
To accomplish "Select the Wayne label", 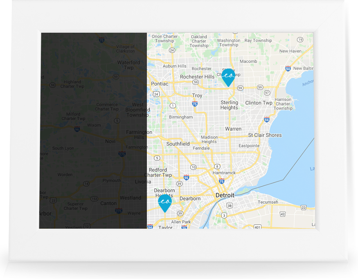I will coord(134,213).
